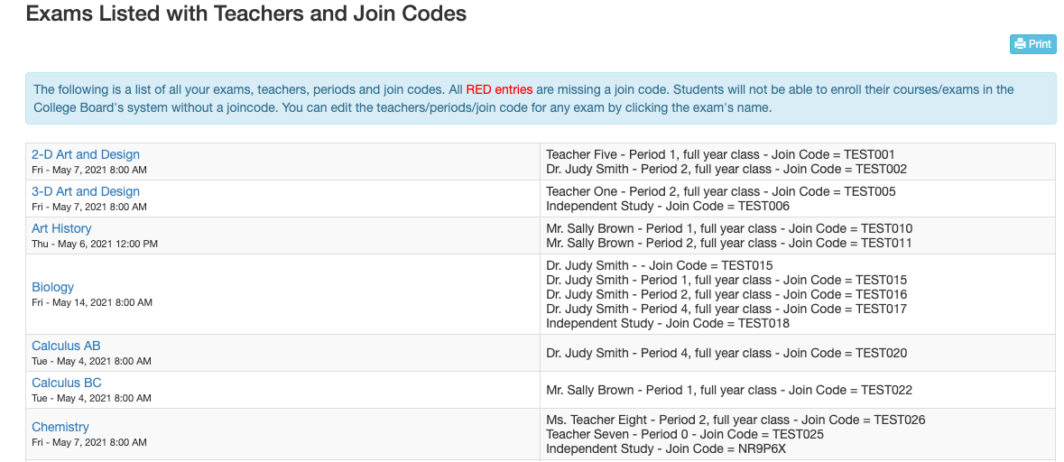
Task: Click the page heading about Join Codes
Action: tap(245, 13)
